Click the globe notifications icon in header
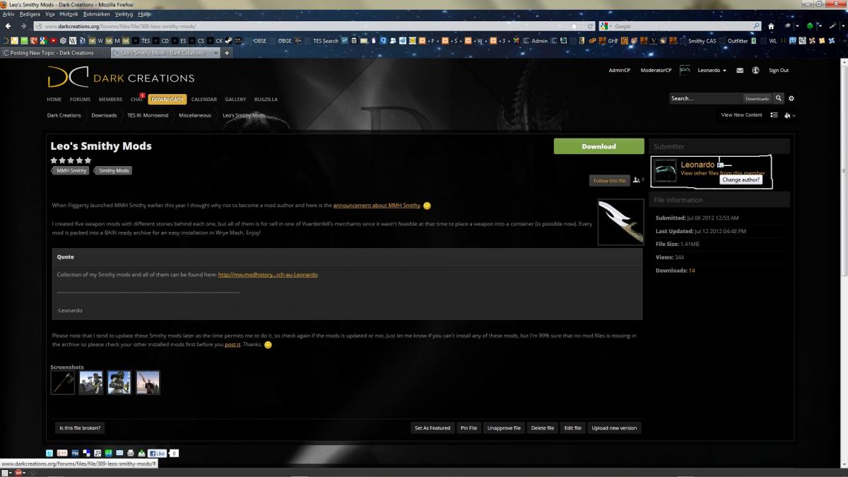The image size is (848, 477). pos(755,71)
